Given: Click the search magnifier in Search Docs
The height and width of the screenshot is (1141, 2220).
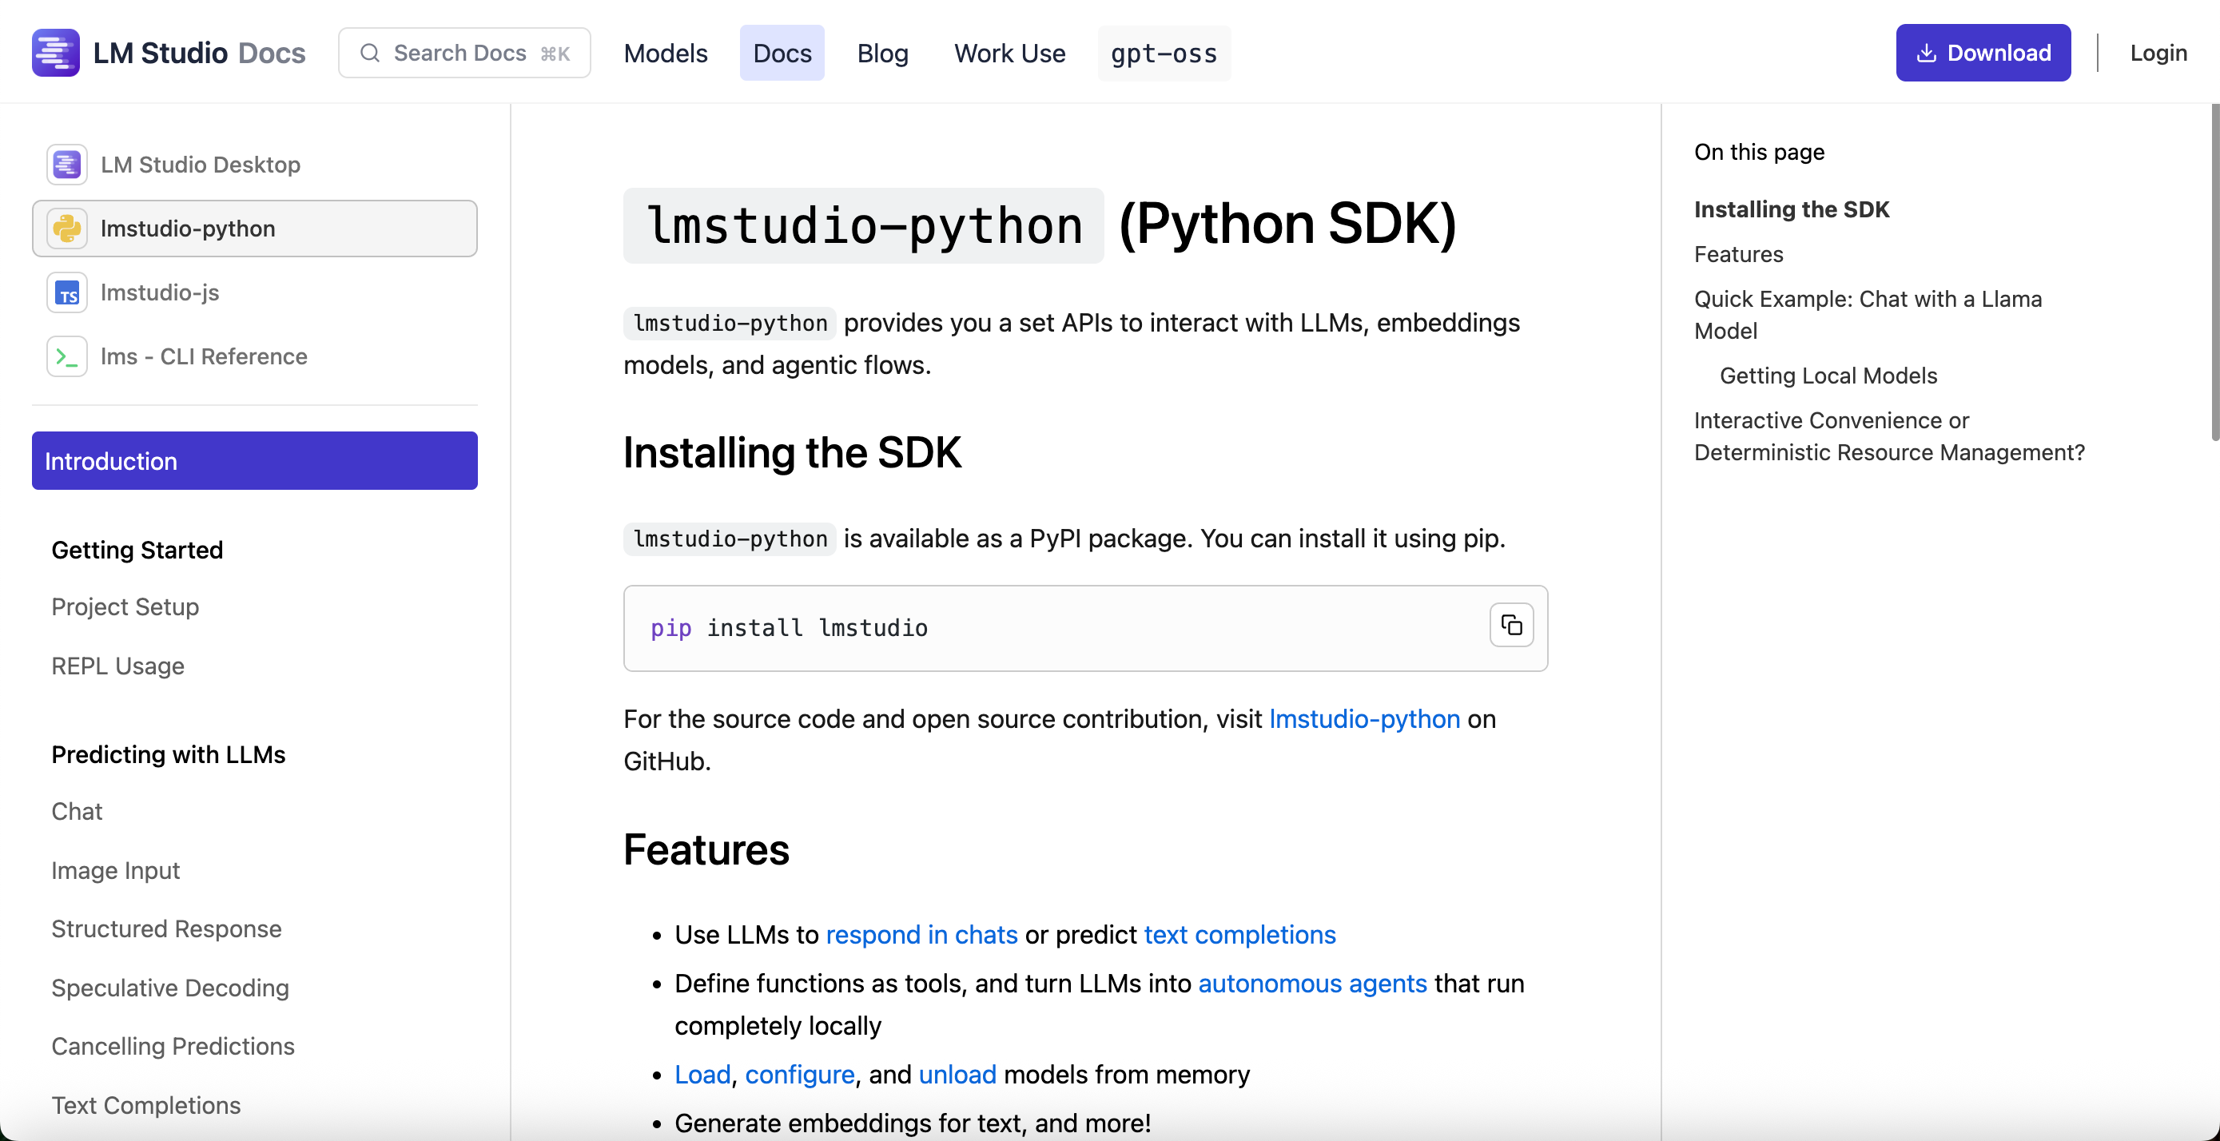Looking at the screenshot, I should pyautogui.click(x=371, y=53).
